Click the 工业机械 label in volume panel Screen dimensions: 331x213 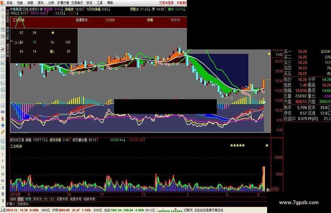pos(16,146)
